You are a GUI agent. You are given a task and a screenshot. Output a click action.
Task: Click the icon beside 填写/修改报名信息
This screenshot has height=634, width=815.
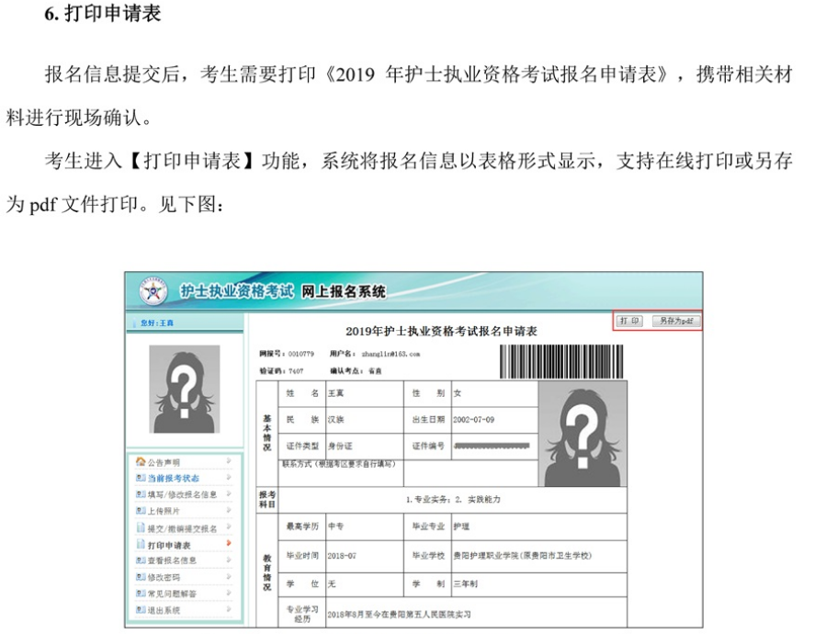point(141,494)
